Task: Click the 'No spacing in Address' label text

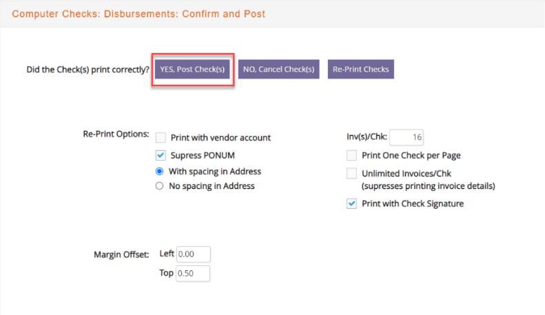Action: tap(212, 186)
